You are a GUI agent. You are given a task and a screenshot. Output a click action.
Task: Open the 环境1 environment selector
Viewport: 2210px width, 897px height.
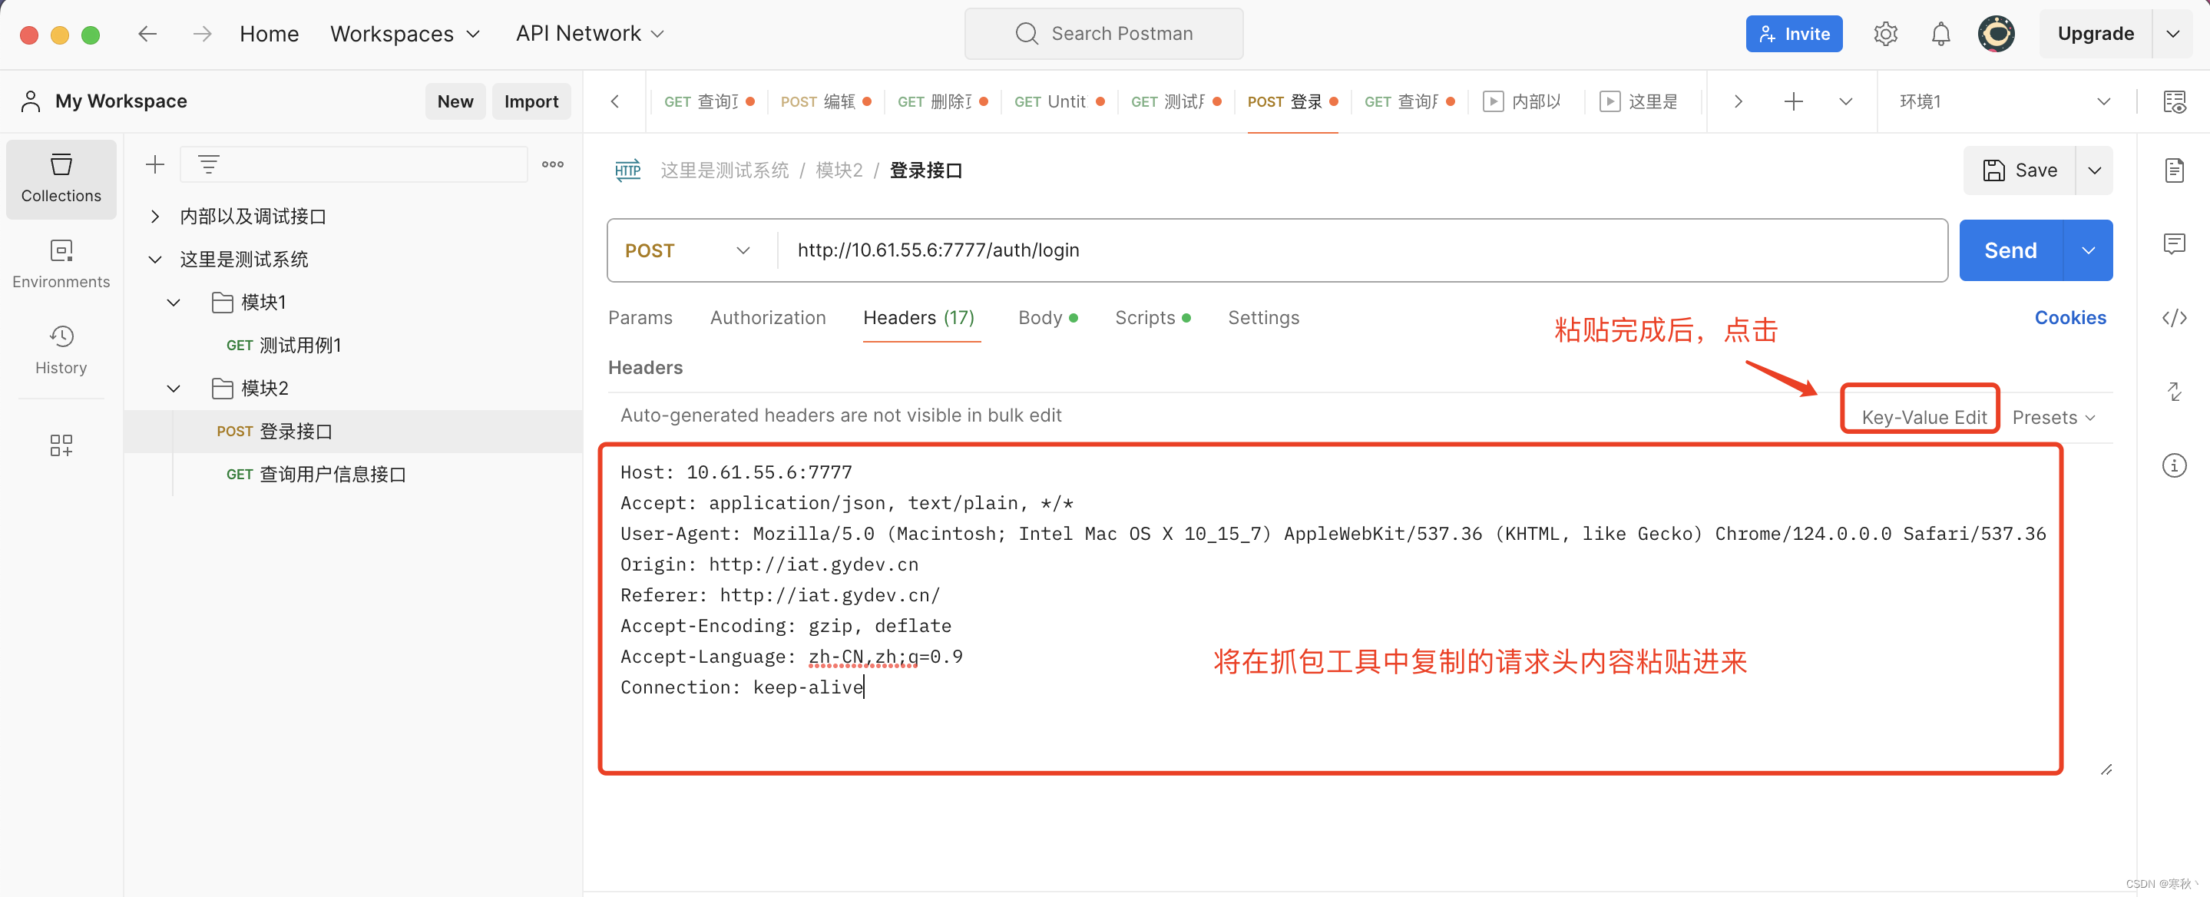1999,101
